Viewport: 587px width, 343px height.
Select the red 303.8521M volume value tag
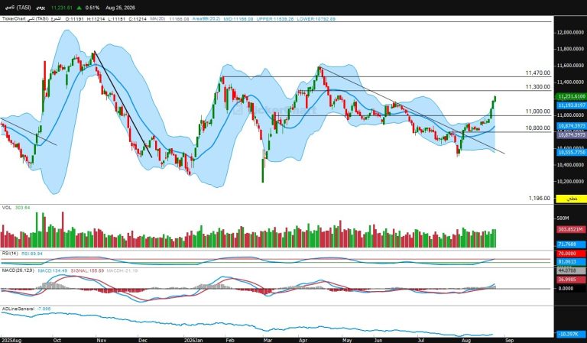click(571, 229)
